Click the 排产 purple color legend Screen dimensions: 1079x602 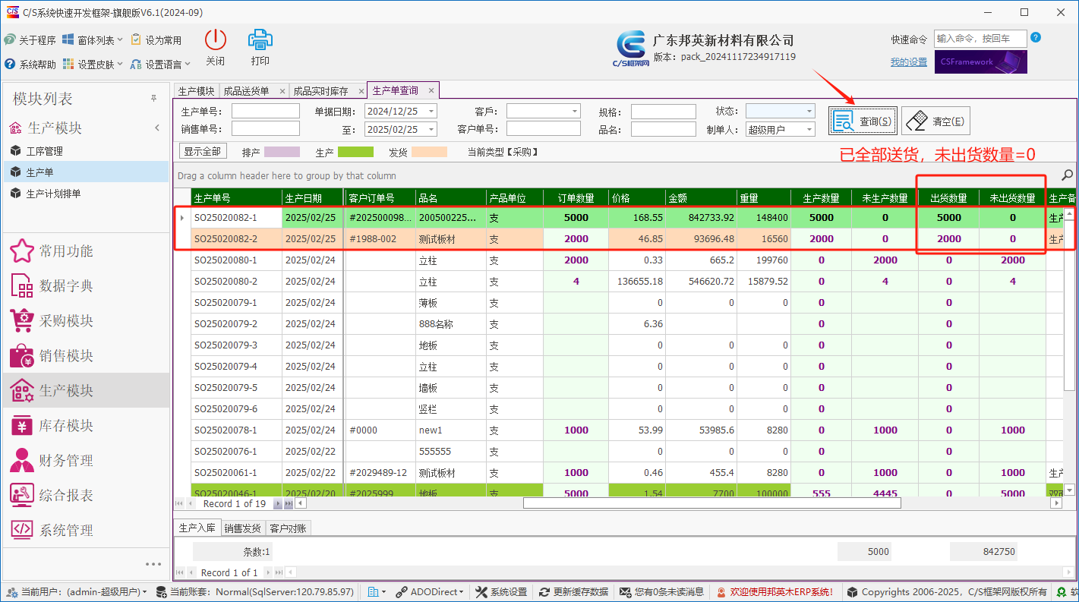click(282, 152)
